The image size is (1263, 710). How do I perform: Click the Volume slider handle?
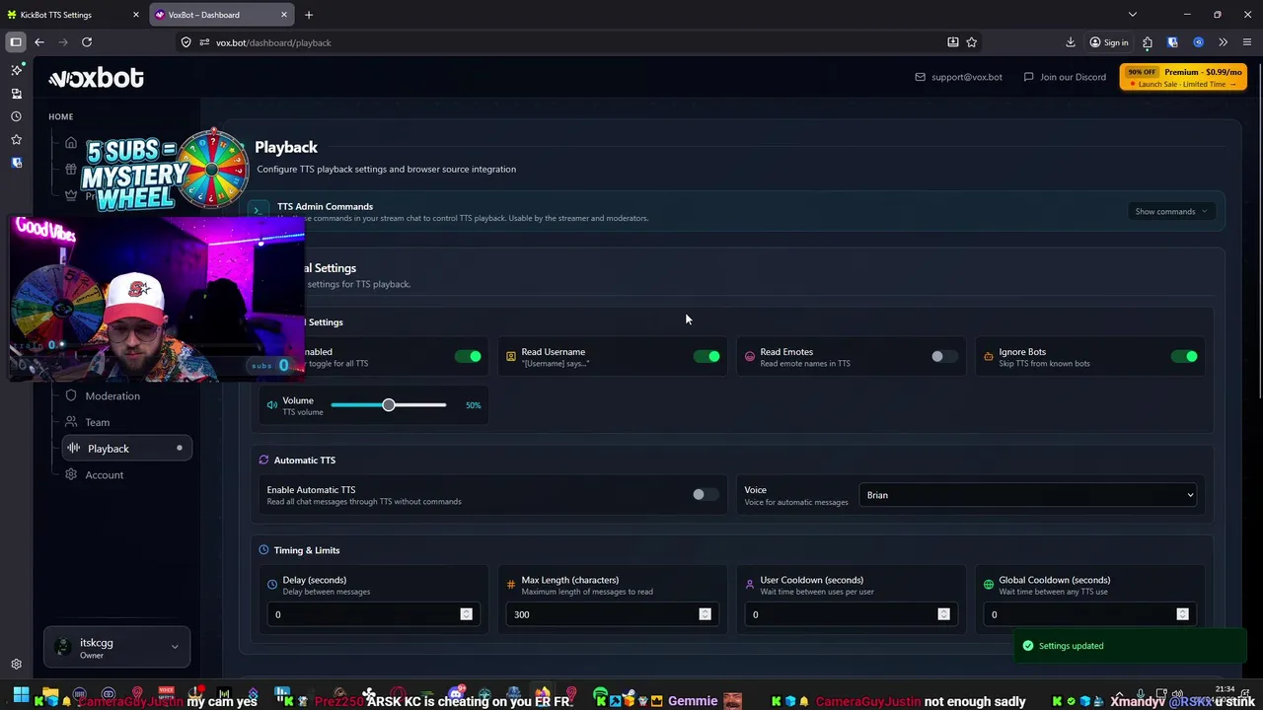389,405
